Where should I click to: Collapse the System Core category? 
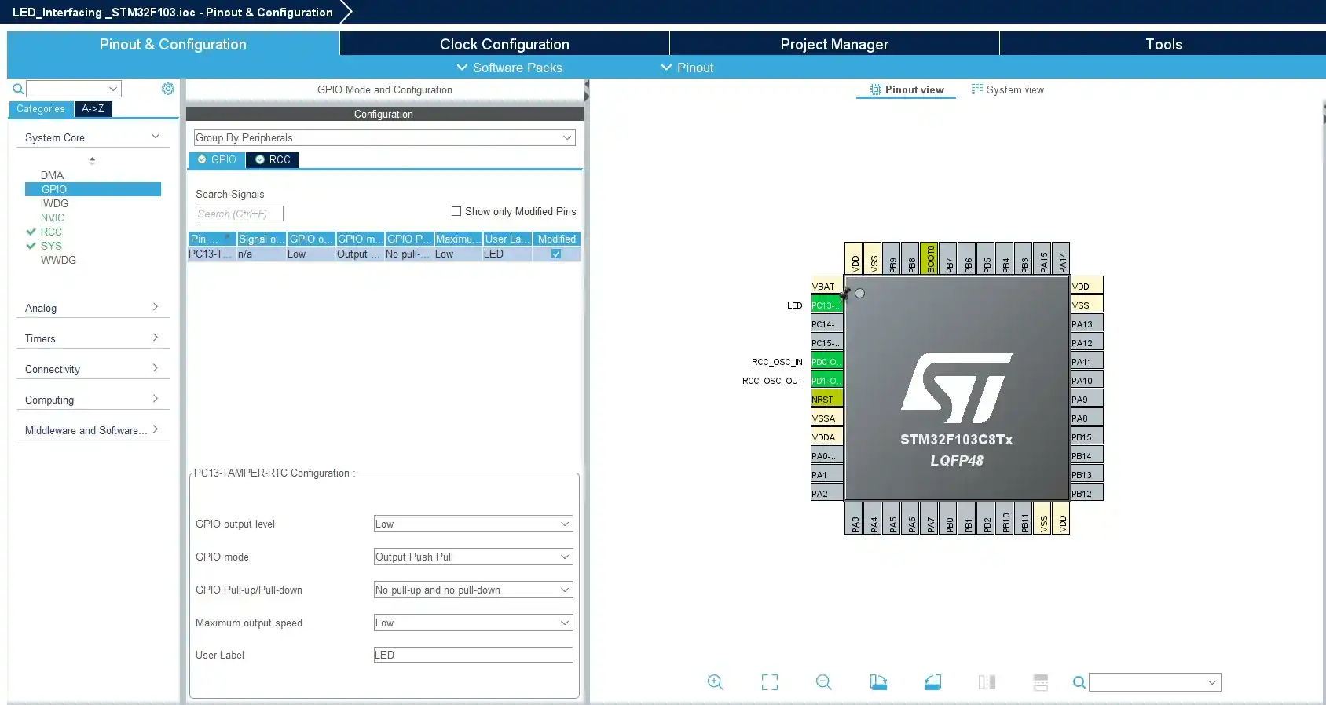tap(93, 137)
